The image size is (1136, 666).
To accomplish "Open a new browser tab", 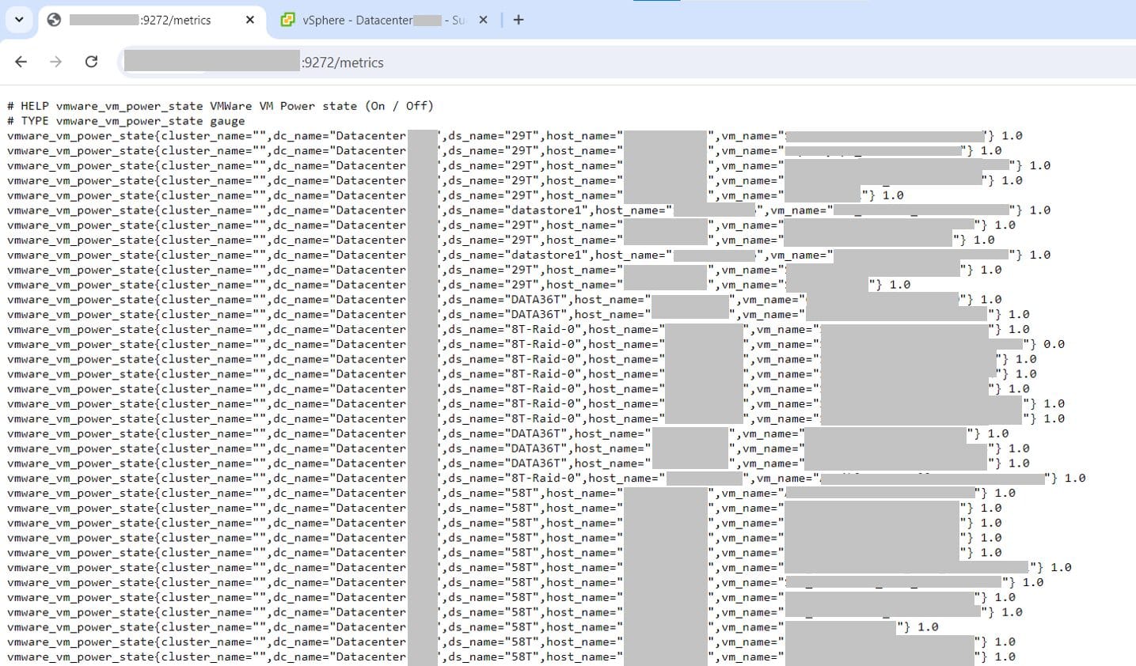I will 519,20.
